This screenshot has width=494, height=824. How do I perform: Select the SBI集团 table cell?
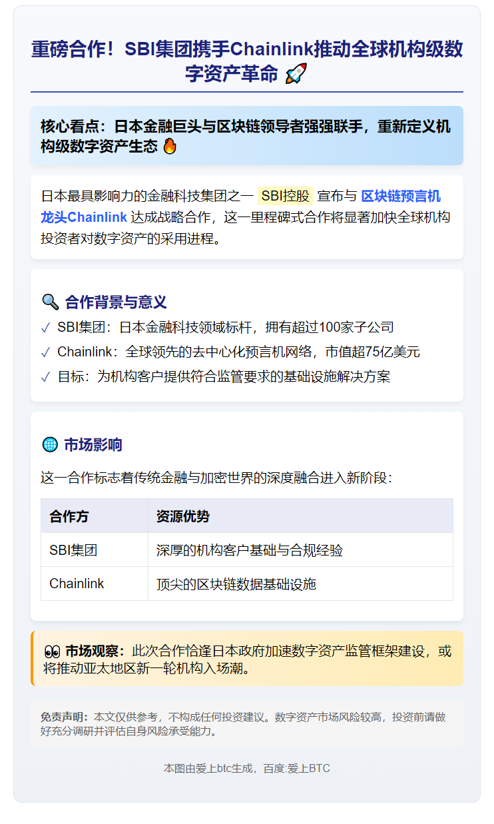pyautogui.click(x=95, y=550)
